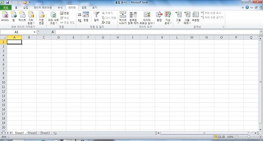263x141 pixels.
Task: Switch to the 삽입 Insert tab
Action: click(26, 8)
